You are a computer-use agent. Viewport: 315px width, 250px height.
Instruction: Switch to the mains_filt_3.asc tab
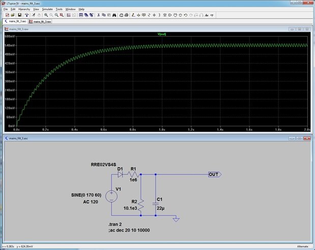pos(15,21)
